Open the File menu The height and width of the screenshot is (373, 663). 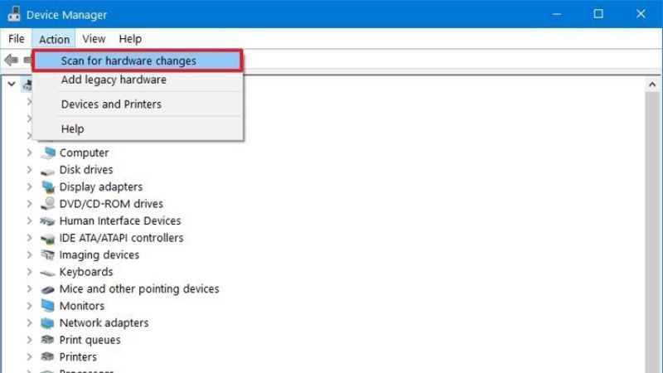pyautogui.click(x=17, y=39)
